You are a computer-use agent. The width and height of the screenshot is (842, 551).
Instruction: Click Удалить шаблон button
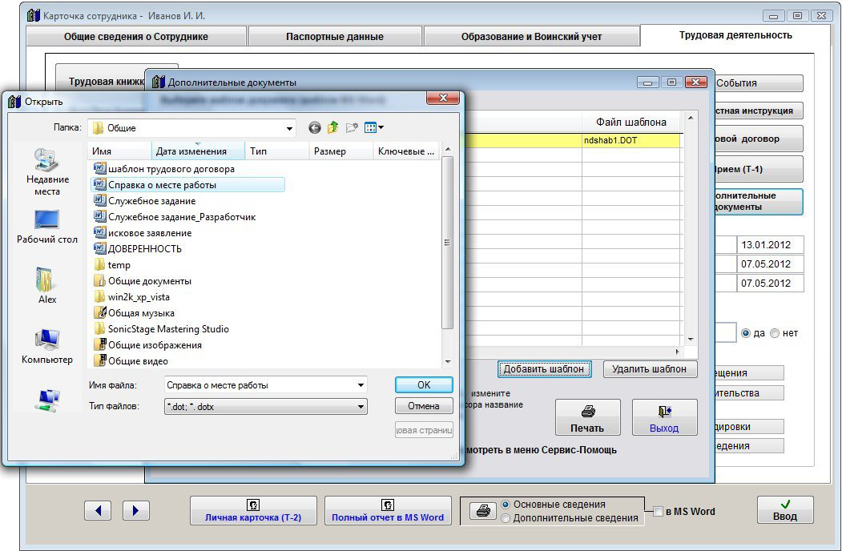tap(649, 369)
